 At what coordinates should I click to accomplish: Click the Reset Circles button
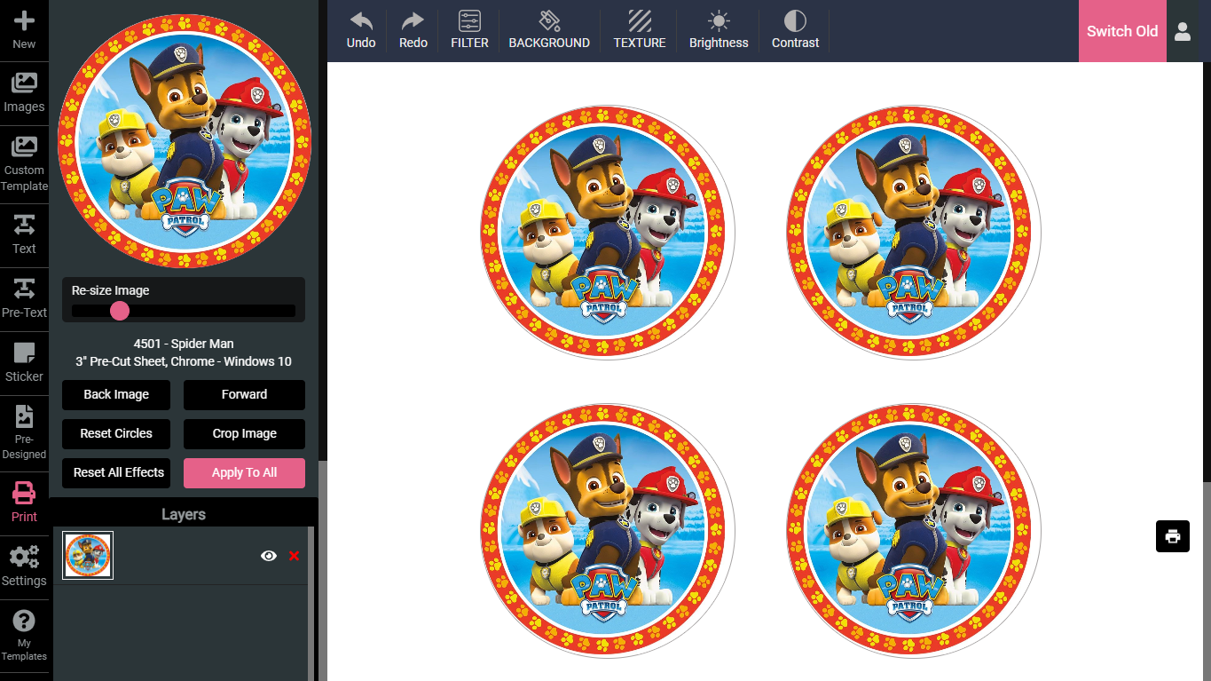click(116, 433)
